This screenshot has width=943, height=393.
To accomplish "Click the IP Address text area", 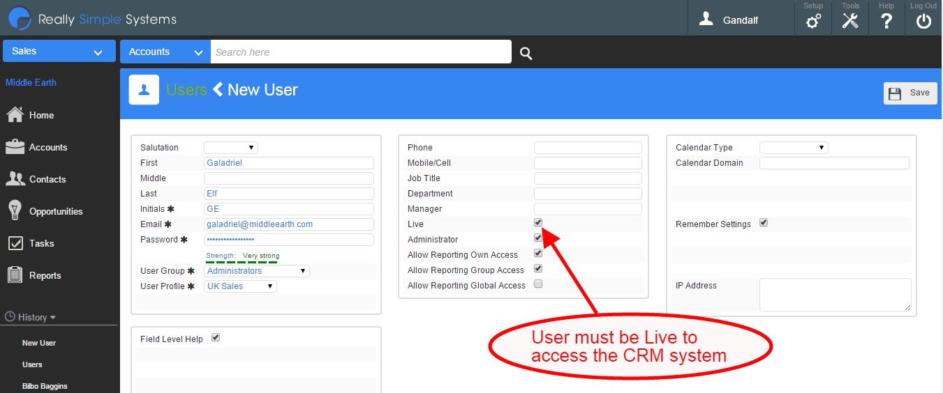I will [836, 295].
